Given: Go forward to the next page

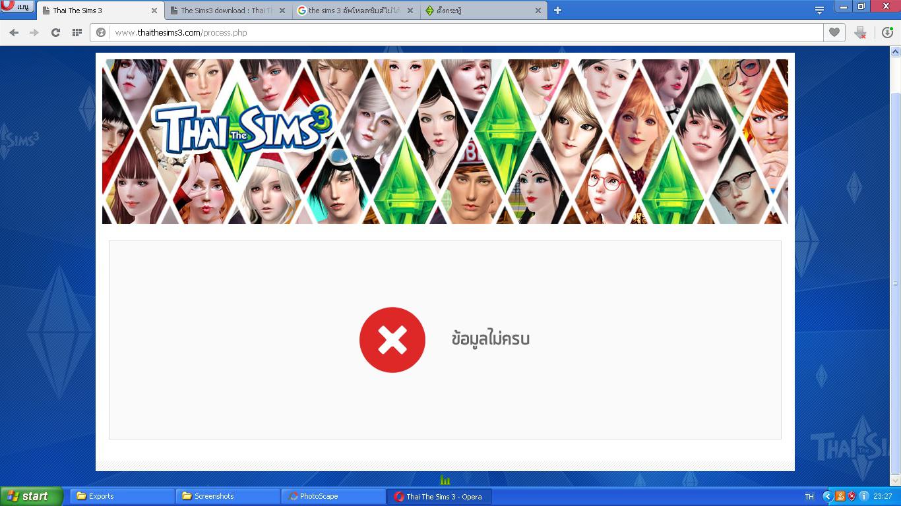Looking at the screenshot, I should (34, 32).
